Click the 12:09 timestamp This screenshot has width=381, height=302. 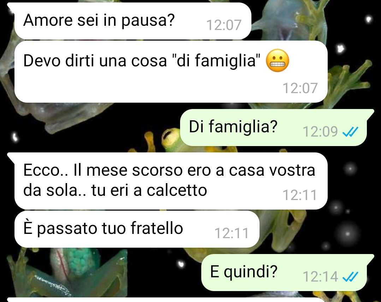[x=320, y=132]
